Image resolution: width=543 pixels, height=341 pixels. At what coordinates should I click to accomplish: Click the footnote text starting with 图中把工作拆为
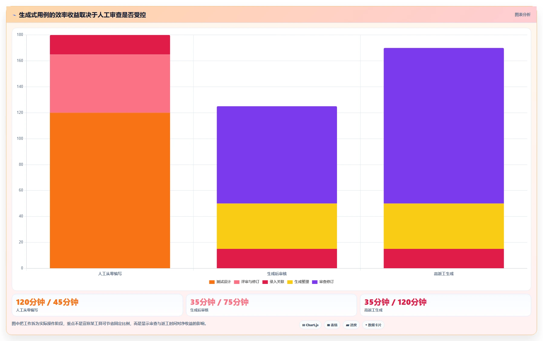pos(109,323)
